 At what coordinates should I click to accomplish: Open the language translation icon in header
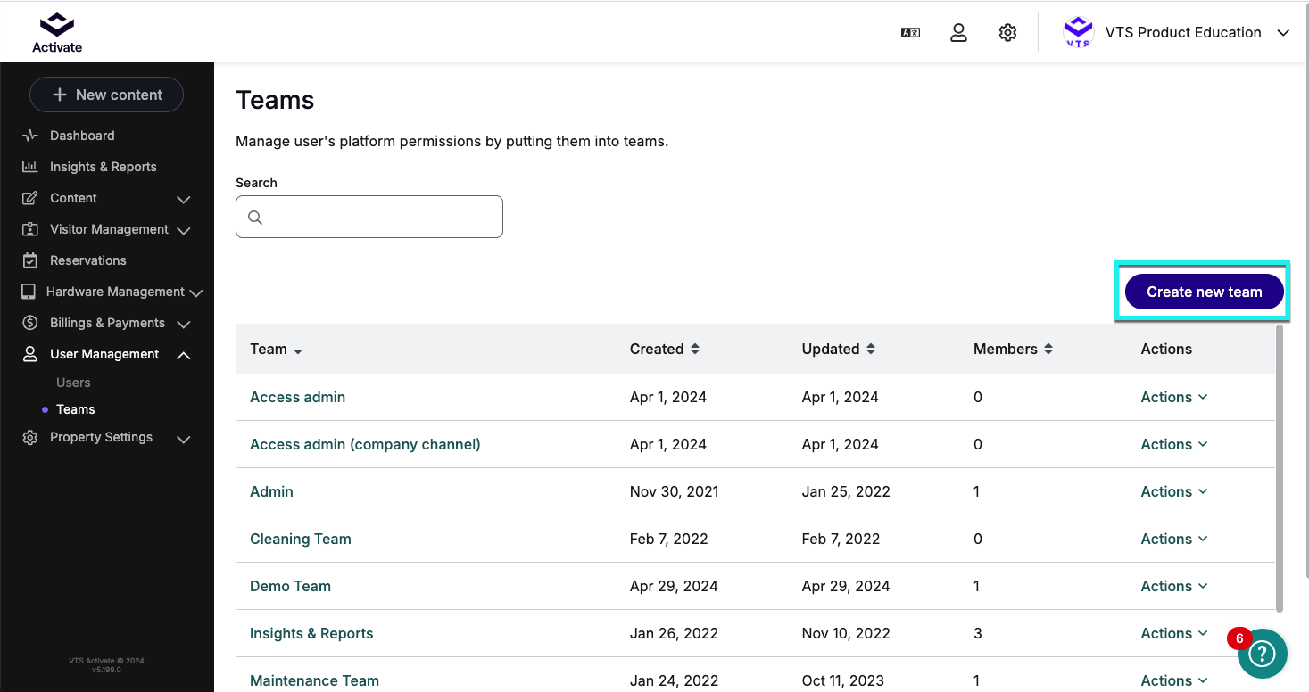point(910,33)
